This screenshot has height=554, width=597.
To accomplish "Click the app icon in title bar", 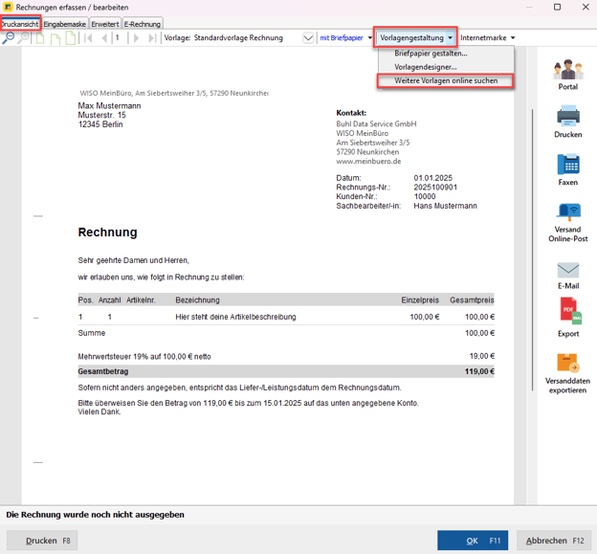I will 8,7.
